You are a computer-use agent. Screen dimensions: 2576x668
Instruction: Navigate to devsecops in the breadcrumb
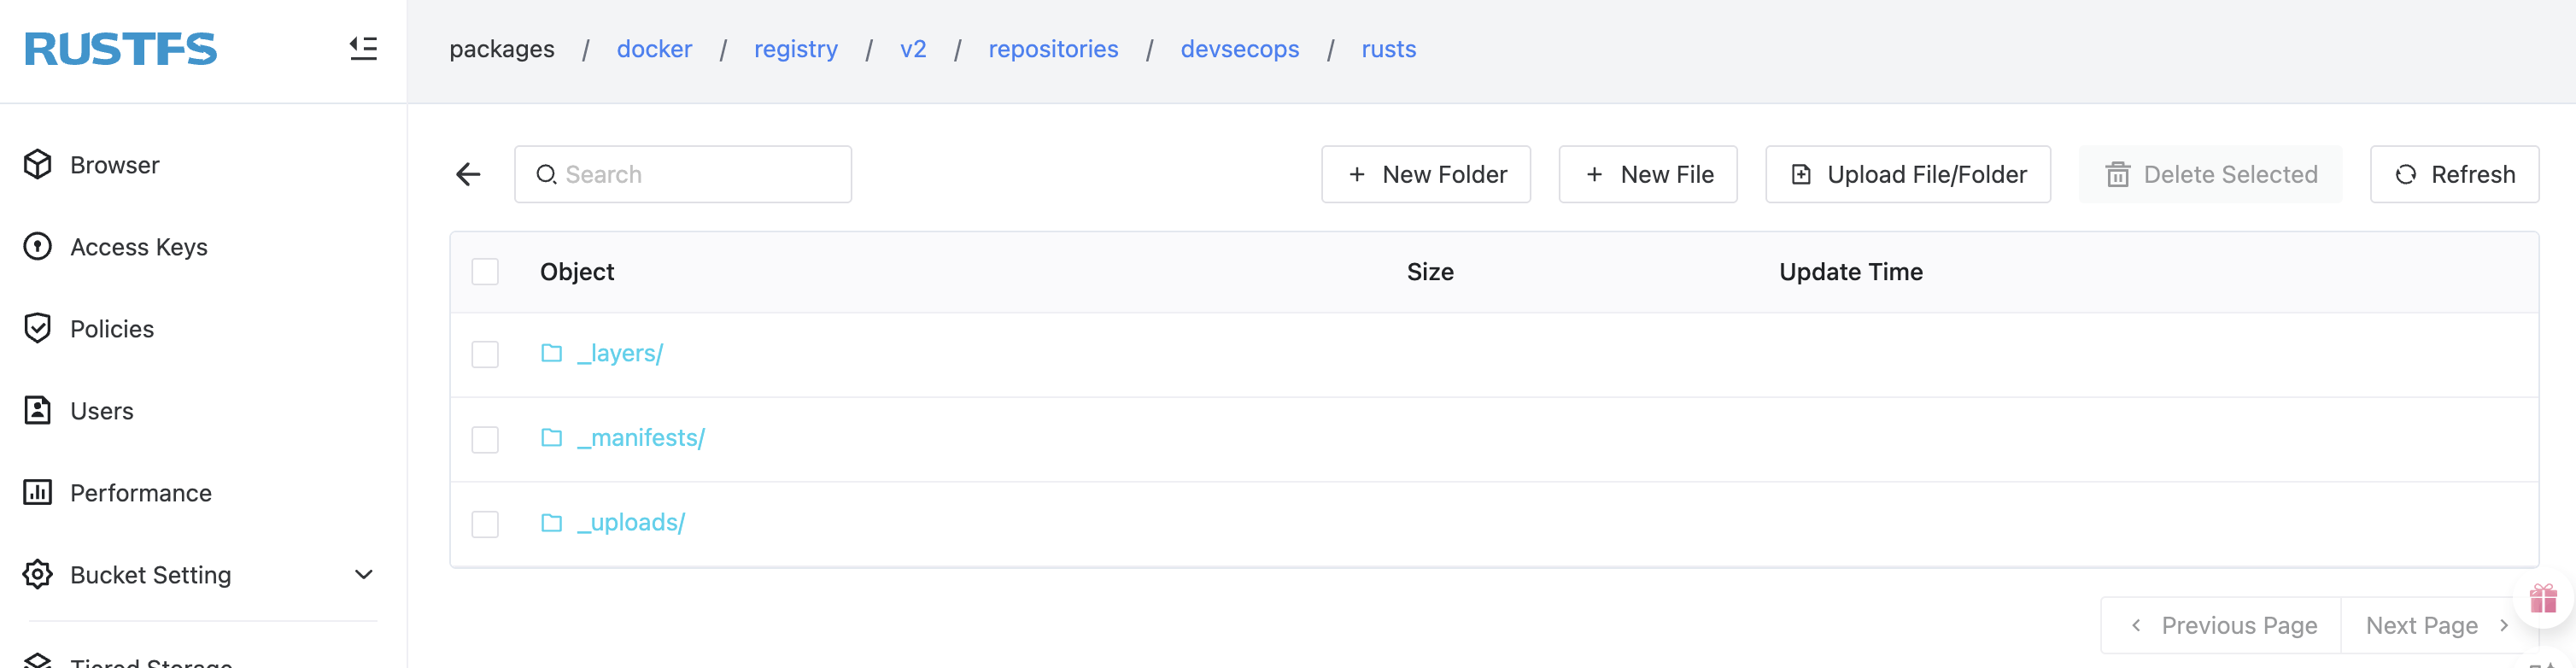pos(1239,49)
